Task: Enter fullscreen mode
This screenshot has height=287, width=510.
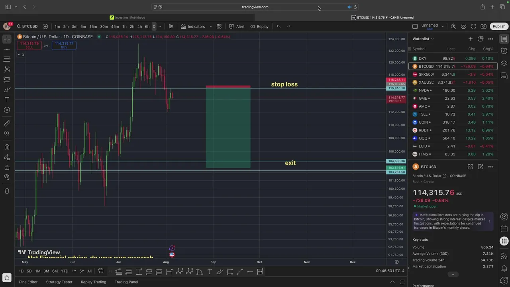Action: click(473, 26)
